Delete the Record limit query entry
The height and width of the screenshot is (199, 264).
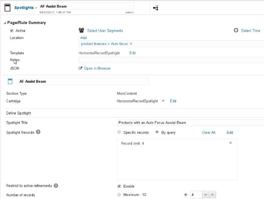click(231, 143)
